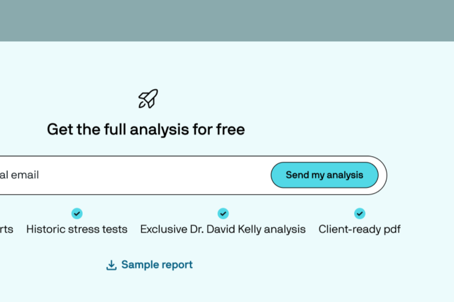Image resolution: width=454 pixels, height=302 pixels.
Task: Click checkmark icon above Exclusive Dr. David Kelly analysis
Action: click(223, 213)
